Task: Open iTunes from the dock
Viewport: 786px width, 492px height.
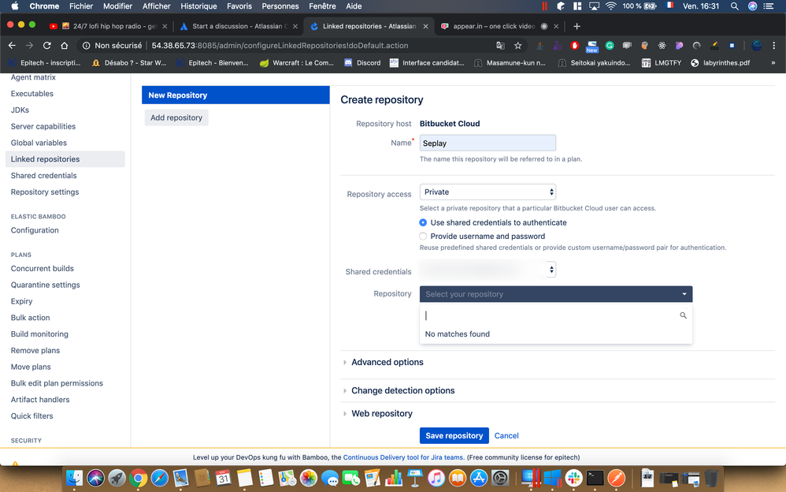Action: tap(436, 478)
